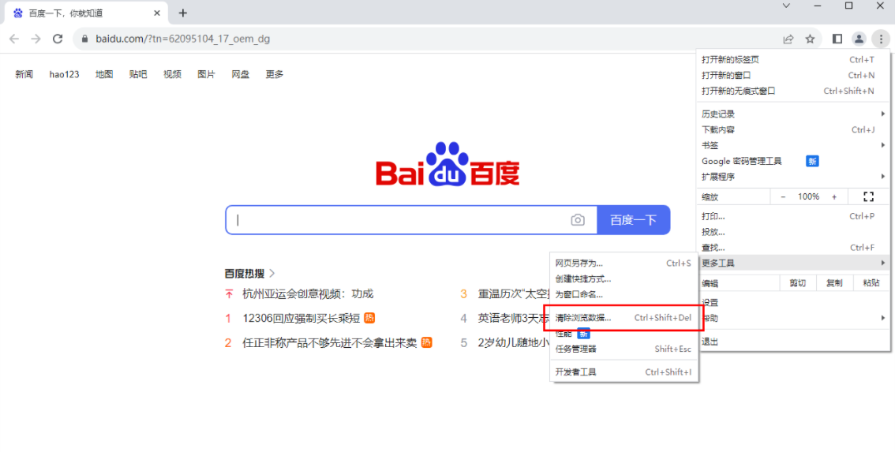The height and width of the screenshot is (452, 895).
Task: Open the hao123 link
Action: pyautogui.click(x=64, y=74)
